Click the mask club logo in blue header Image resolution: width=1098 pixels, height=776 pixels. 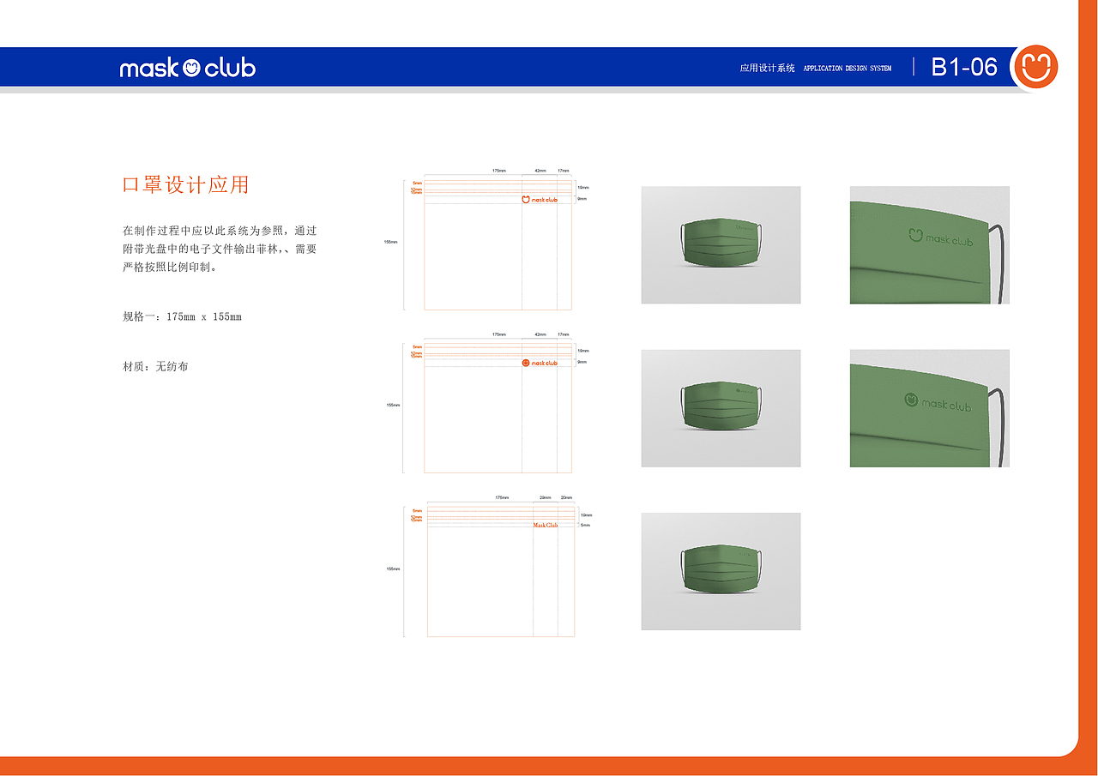click(x=188, y=68)
